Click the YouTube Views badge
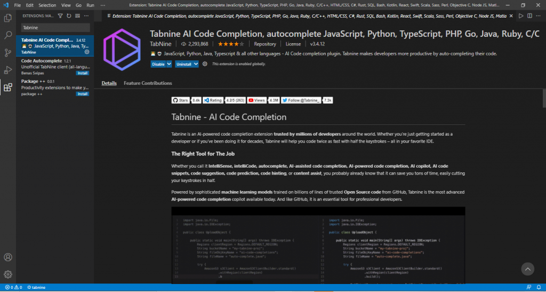Screen dimensions: 546x292 [x=256, y=100]
